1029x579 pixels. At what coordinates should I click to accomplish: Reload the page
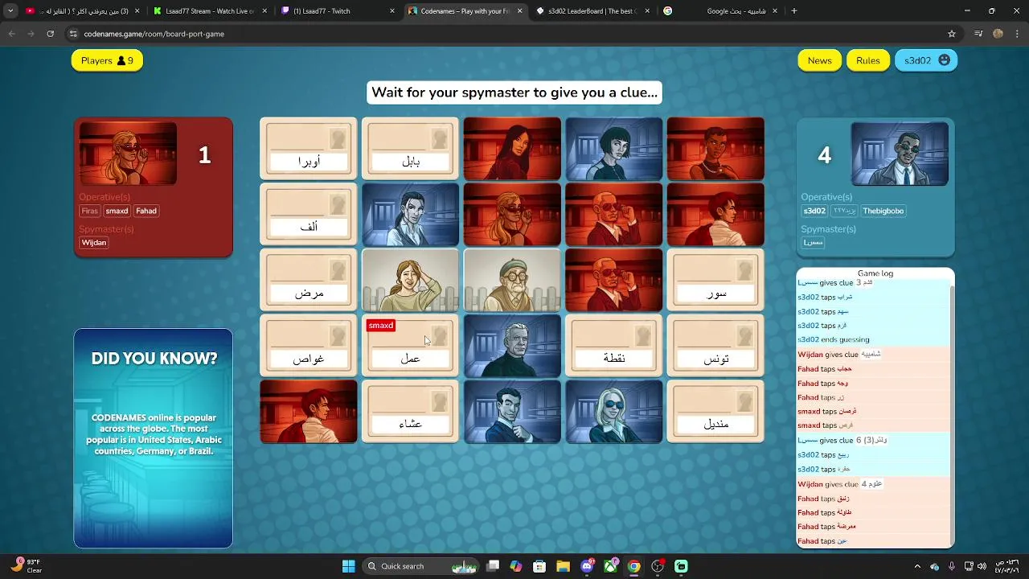(50, 34)
